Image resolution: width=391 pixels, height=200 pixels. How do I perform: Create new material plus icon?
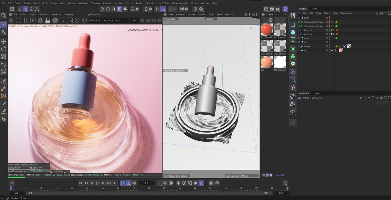265,20
